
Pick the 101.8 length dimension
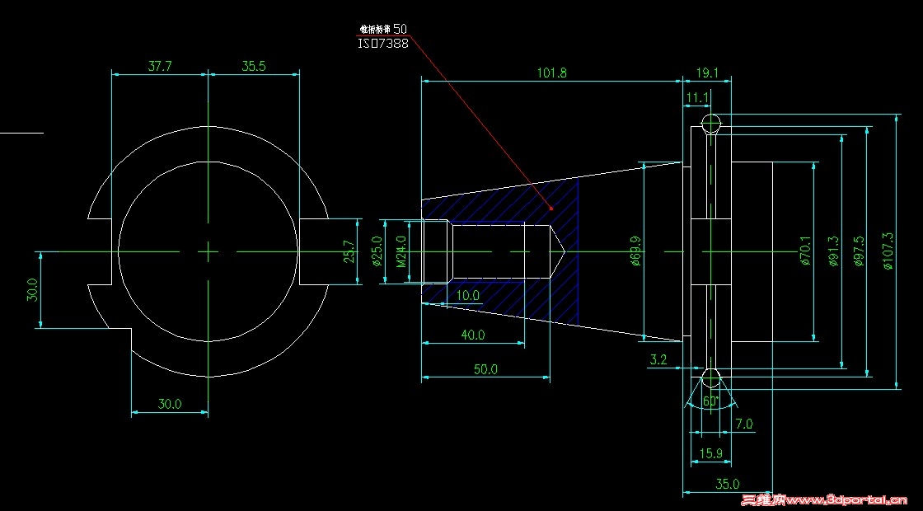(551, 73)
